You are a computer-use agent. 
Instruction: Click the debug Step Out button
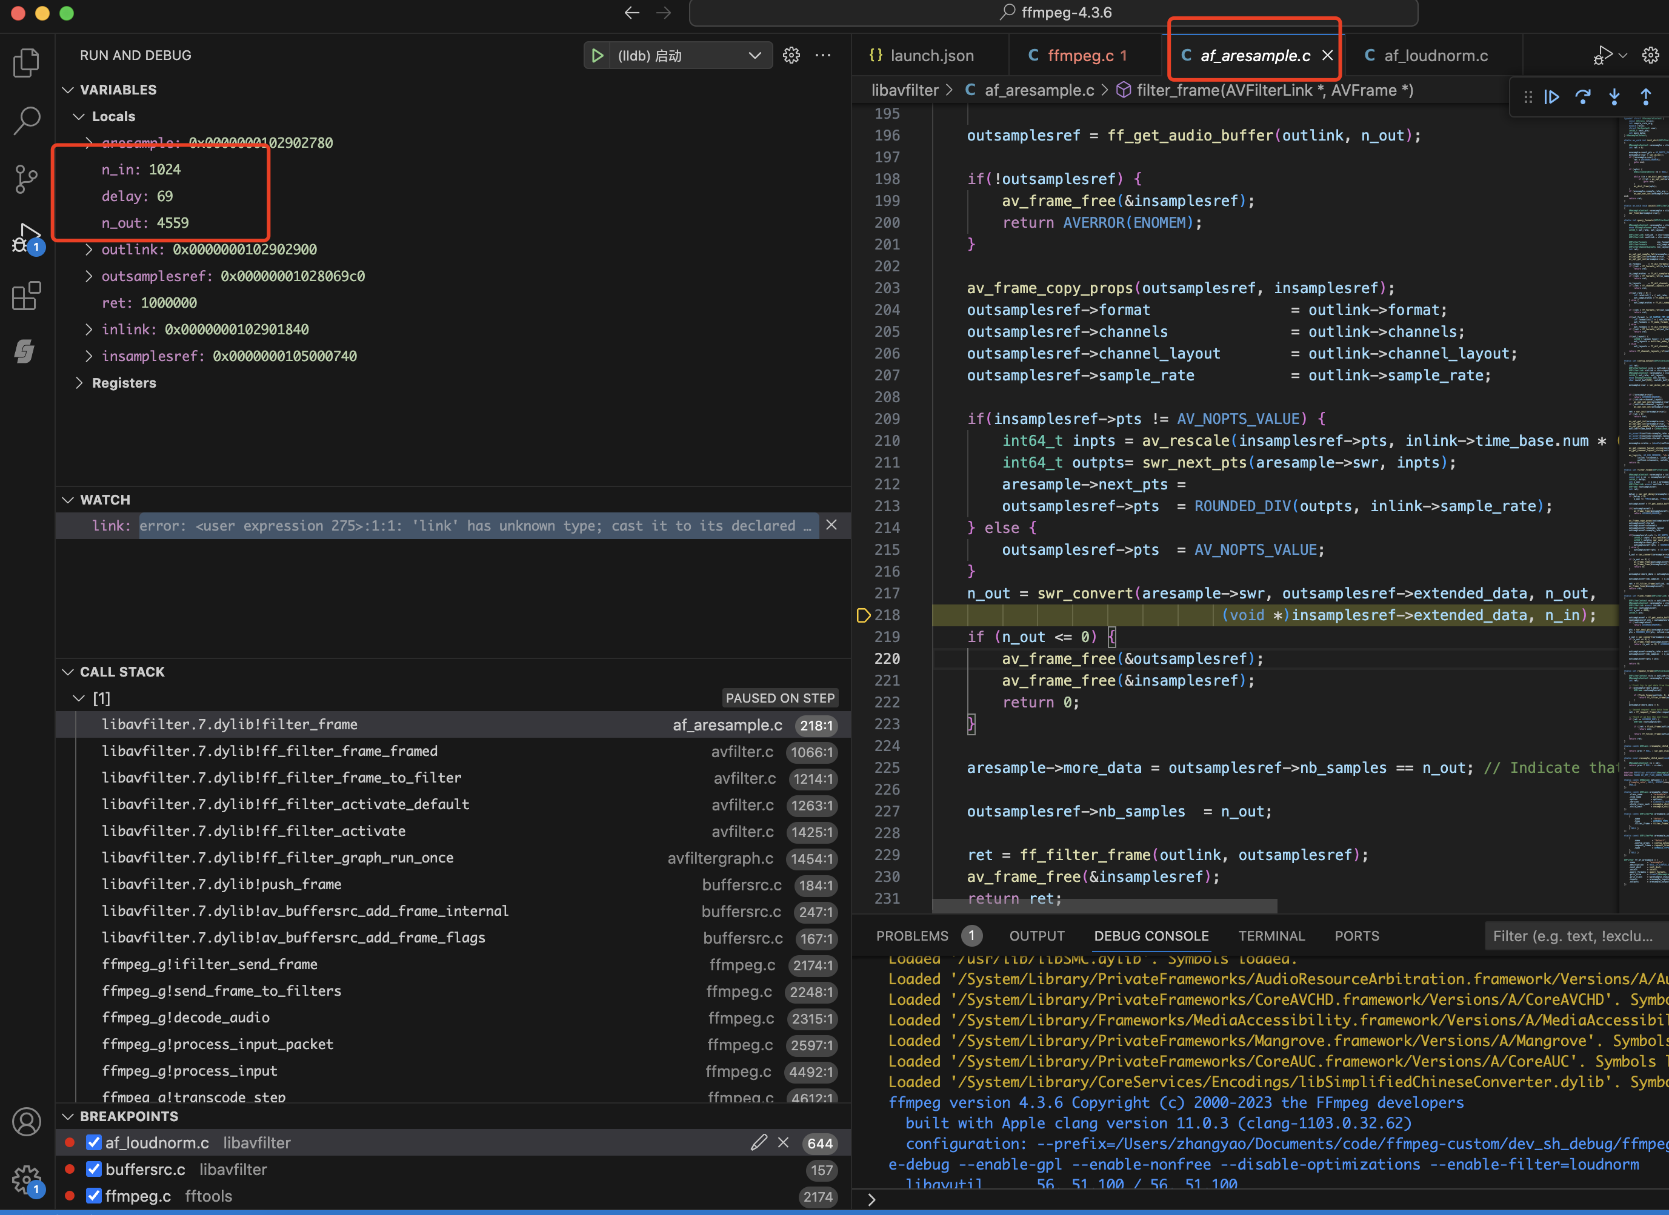coord(1645,97)
